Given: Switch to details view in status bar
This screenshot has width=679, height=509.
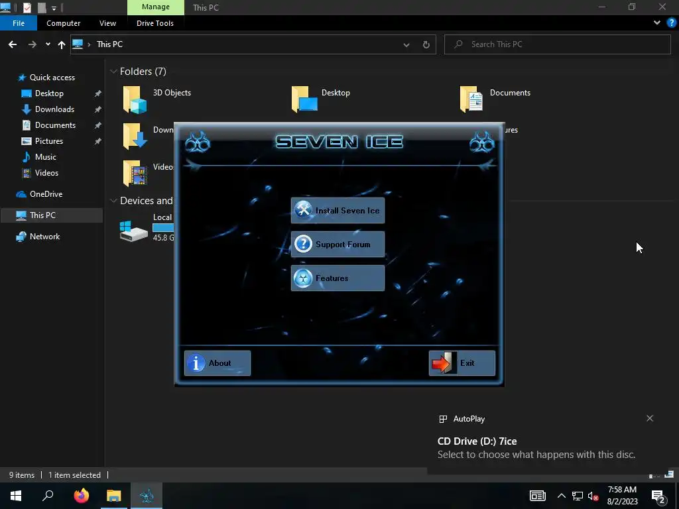Looking at the screenshot, I should coord(654,475).
